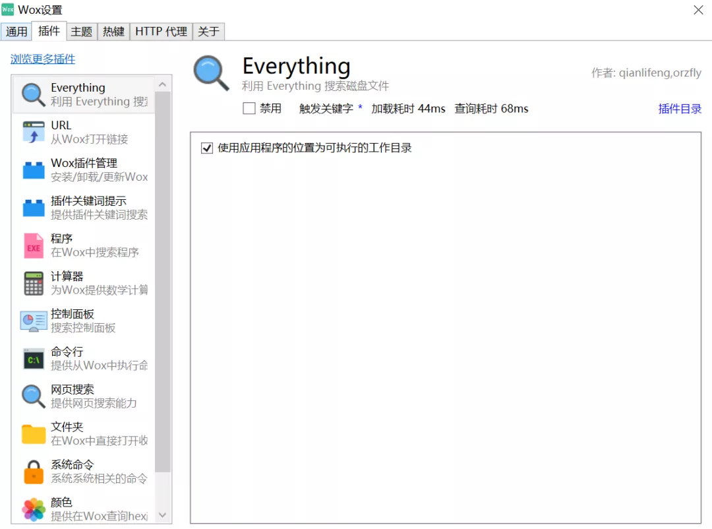
Task: Click the 颜色 colorful flower icon
Action: click(34, 509)
